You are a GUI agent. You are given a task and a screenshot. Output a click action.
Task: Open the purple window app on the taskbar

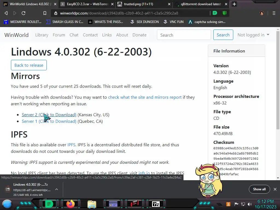[113, 204]
